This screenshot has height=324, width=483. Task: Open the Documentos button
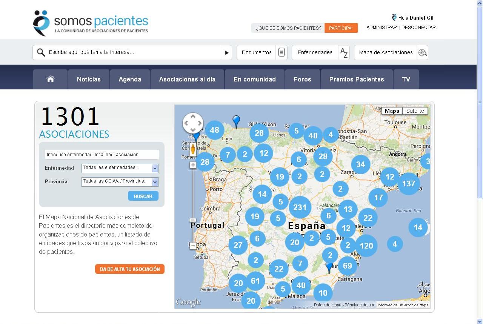262,52
